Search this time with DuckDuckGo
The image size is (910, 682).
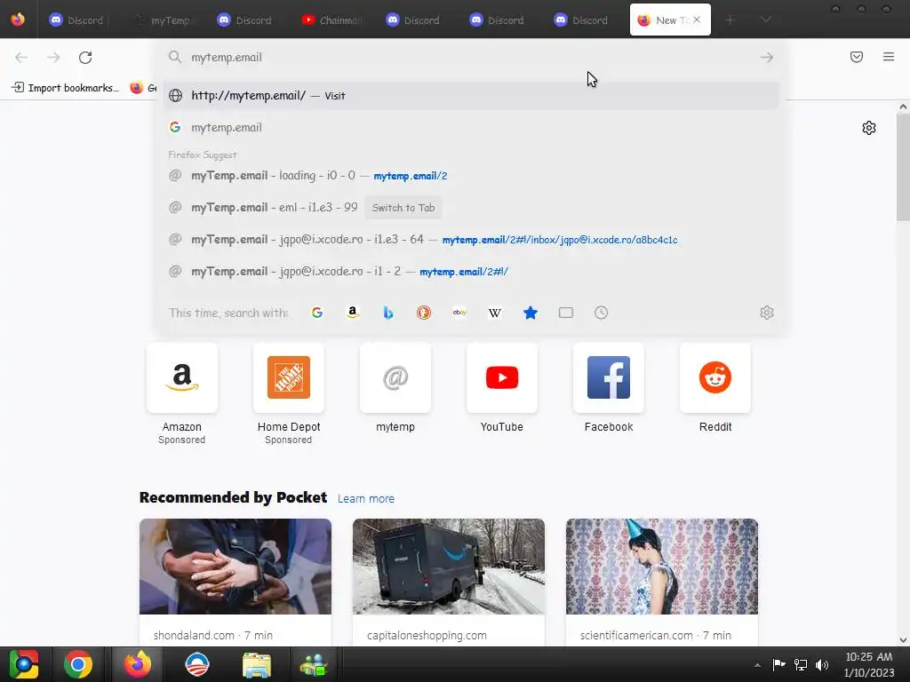pyautogui.click(x=424, y=313)
